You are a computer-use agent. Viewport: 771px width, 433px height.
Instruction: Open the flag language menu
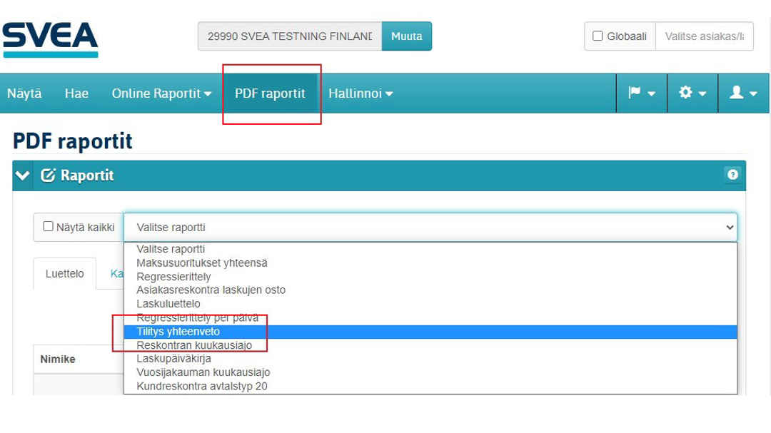[x=642, y=93]
